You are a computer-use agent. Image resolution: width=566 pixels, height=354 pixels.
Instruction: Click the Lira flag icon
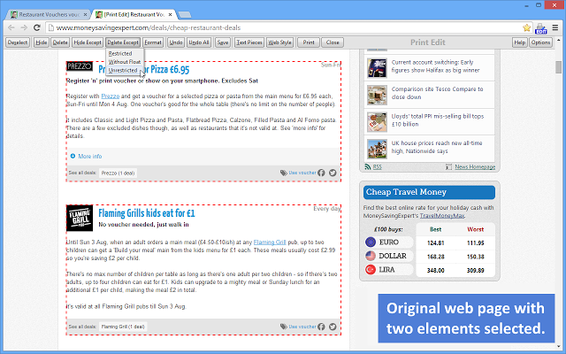click(x=371, y=269)
